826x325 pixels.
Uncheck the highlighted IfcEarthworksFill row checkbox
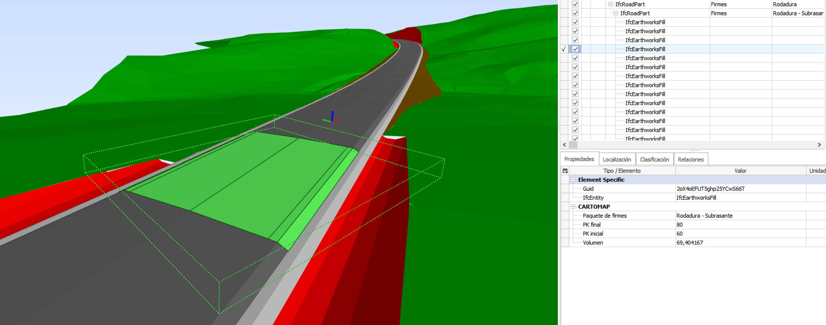[575, 49]
